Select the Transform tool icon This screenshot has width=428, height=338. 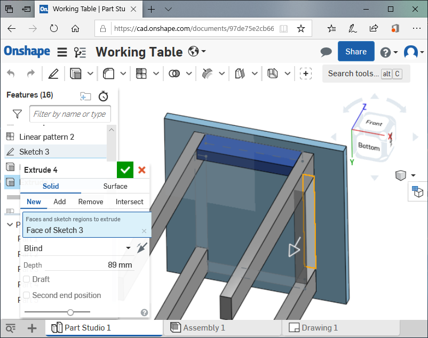tap(207, 74)
